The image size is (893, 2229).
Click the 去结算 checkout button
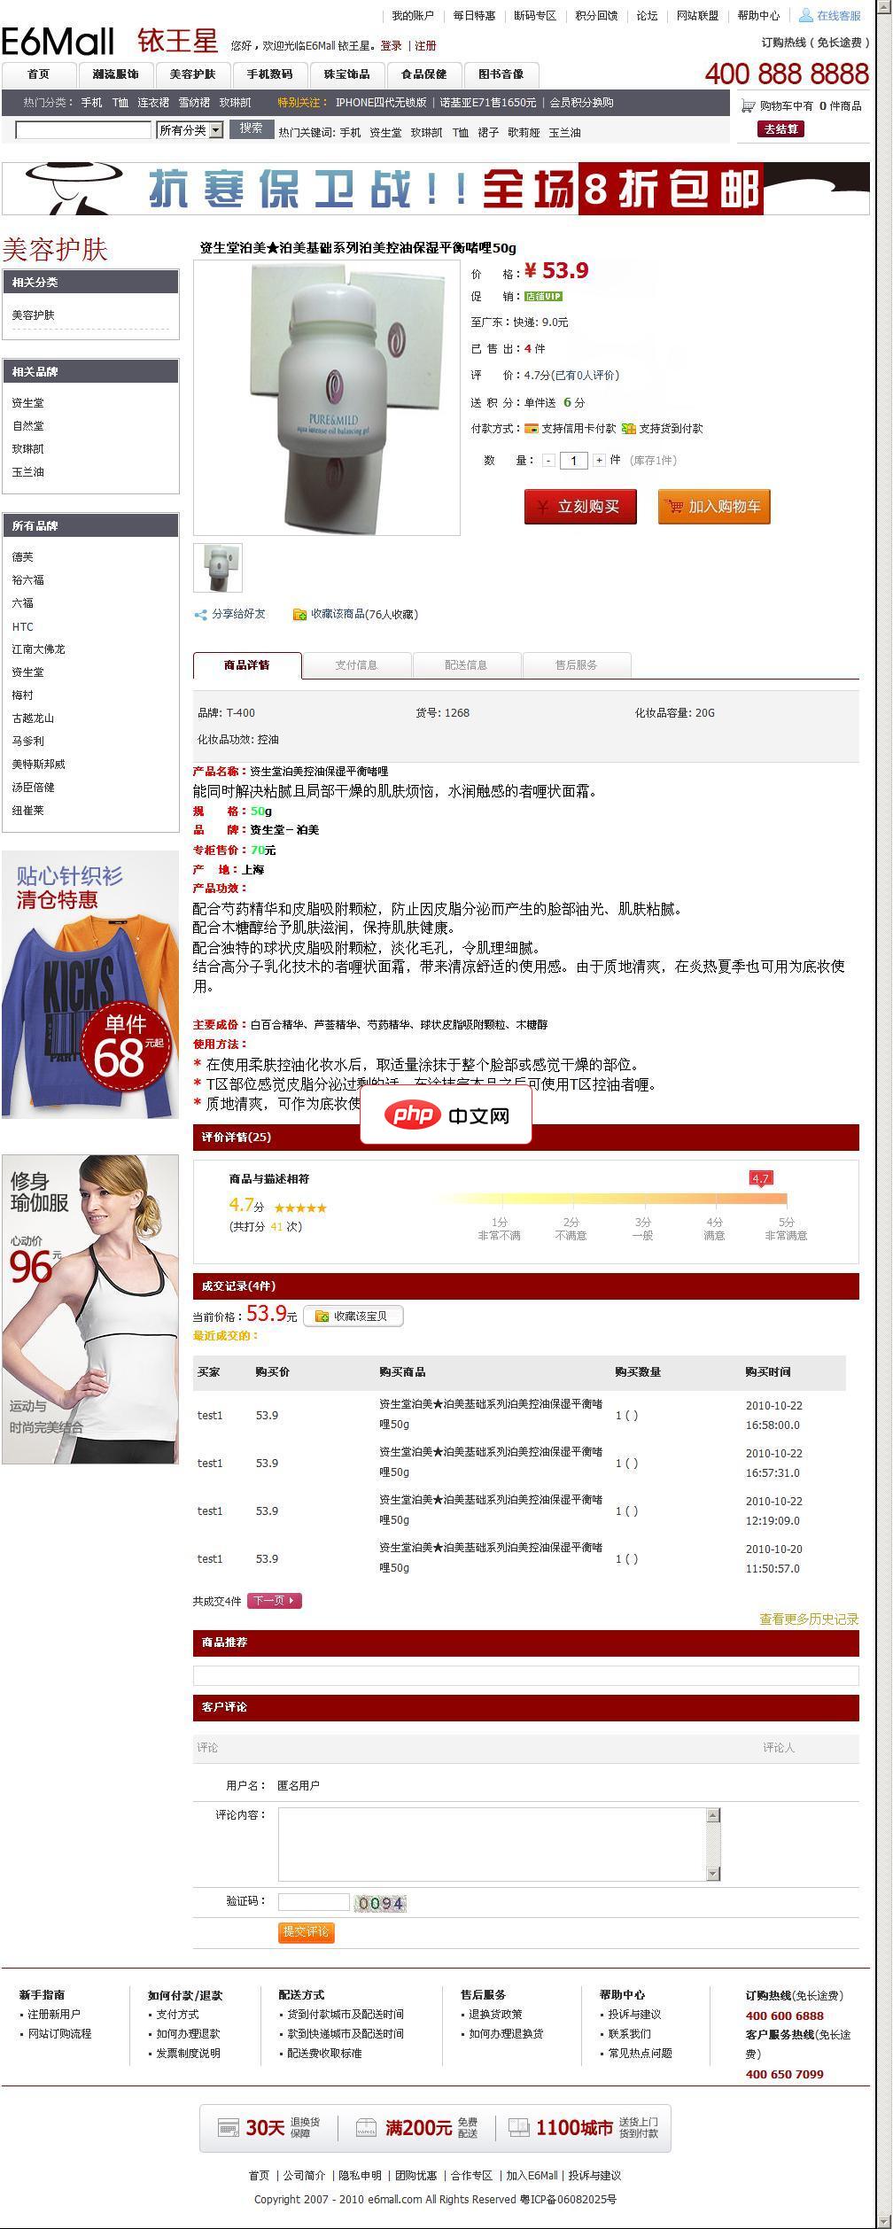point(780,129)
